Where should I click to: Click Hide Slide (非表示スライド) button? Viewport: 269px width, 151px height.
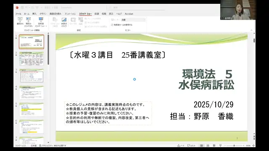coord(64,22)
